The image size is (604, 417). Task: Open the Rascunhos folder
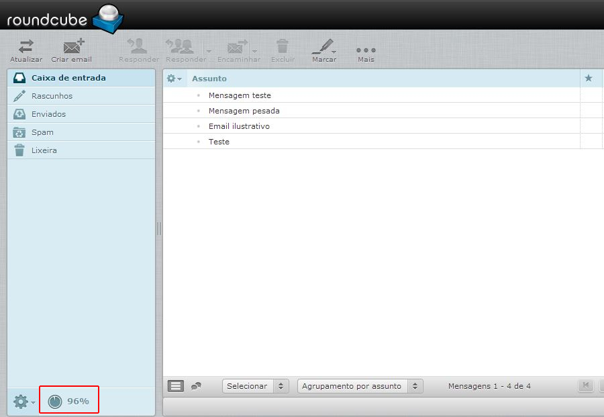click(52, 96)
